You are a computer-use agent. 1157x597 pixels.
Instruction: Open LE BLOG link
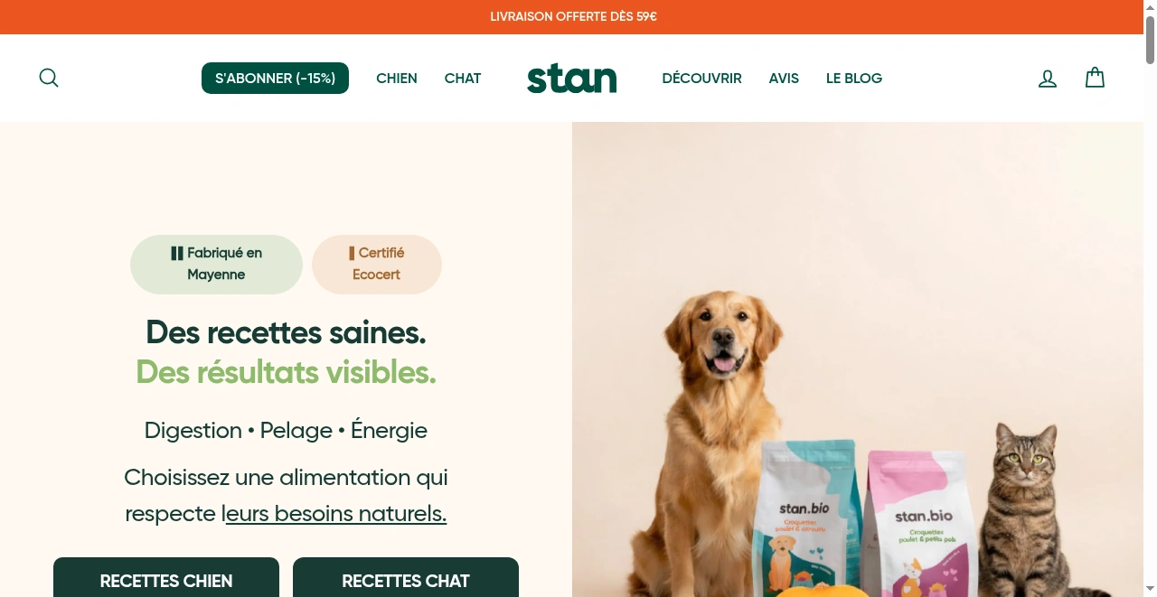click(854, 79)
